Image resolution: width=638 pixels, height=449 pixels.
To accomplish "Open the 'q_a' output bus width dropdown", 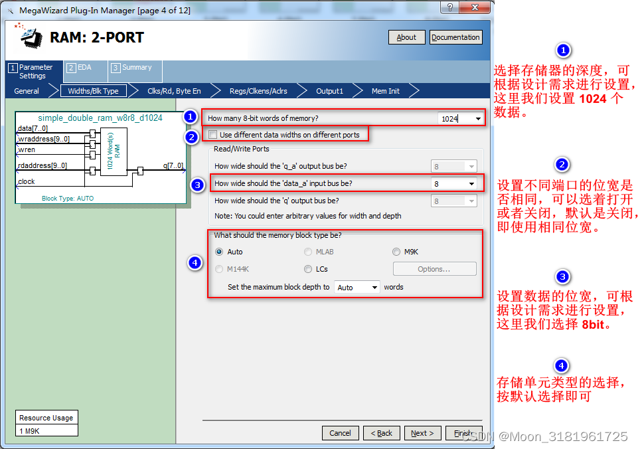I will [x=471, y=167].
